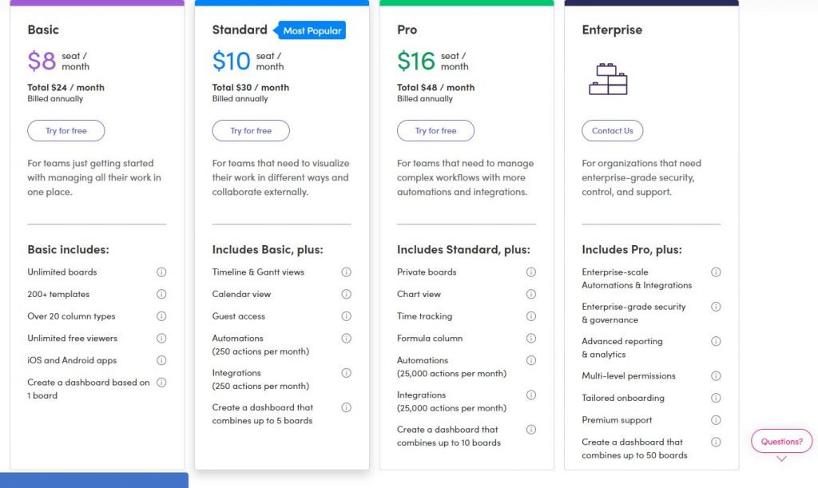The height and width of the screenshot is (488, 818).
Task: Click the Enterprise building blocks icon
Action: [608, 79]
